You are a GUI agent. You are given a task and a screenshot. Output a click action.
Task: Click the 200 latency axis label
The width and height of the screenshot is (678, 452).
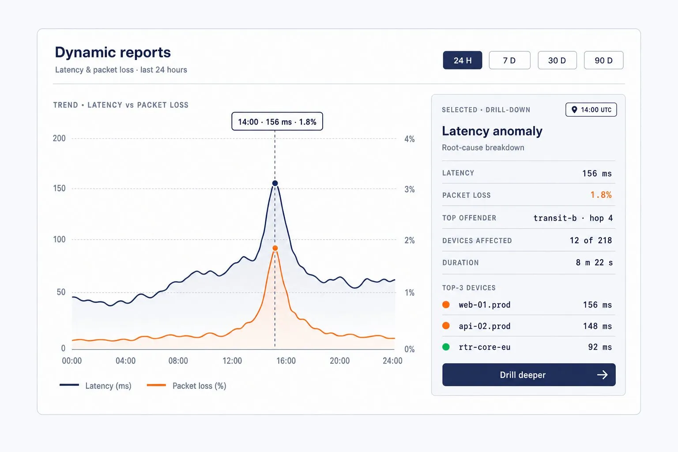pyautogui.click(x=59, y=139)
